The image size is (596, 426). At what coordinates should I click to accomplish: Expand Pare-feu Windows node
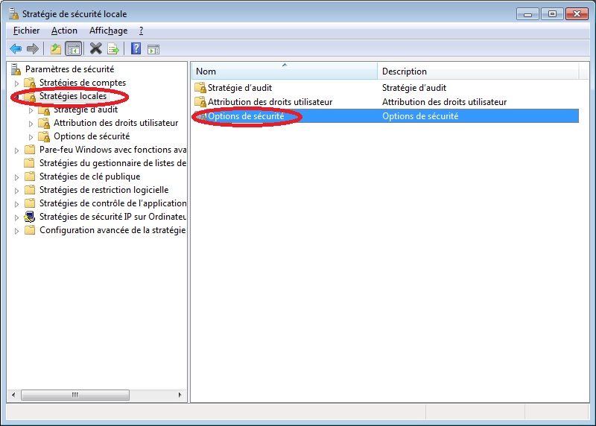click(x=16, y=150)
